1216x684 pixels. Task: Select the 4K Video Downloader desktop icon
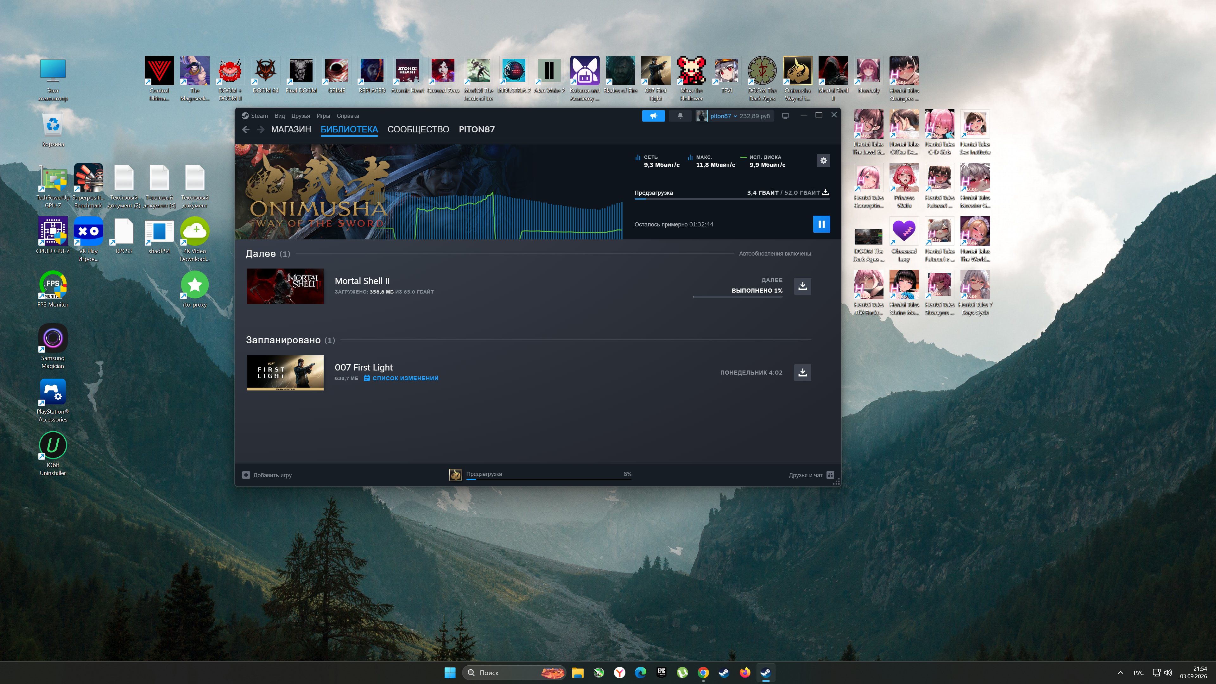[x=194, y=239]
